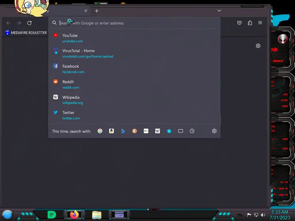Open the Firefox hamburger menu
Image resolution: width=295 pixels, height=221 pixels.
click(x=260, y=23)
